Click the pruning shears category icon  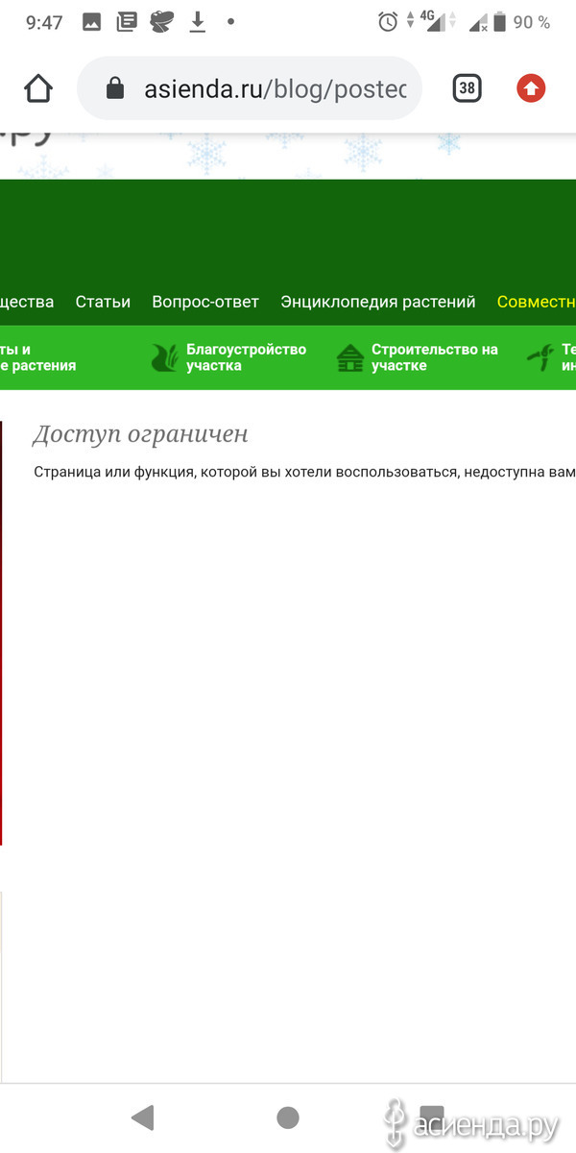click(x=540, y=357)
